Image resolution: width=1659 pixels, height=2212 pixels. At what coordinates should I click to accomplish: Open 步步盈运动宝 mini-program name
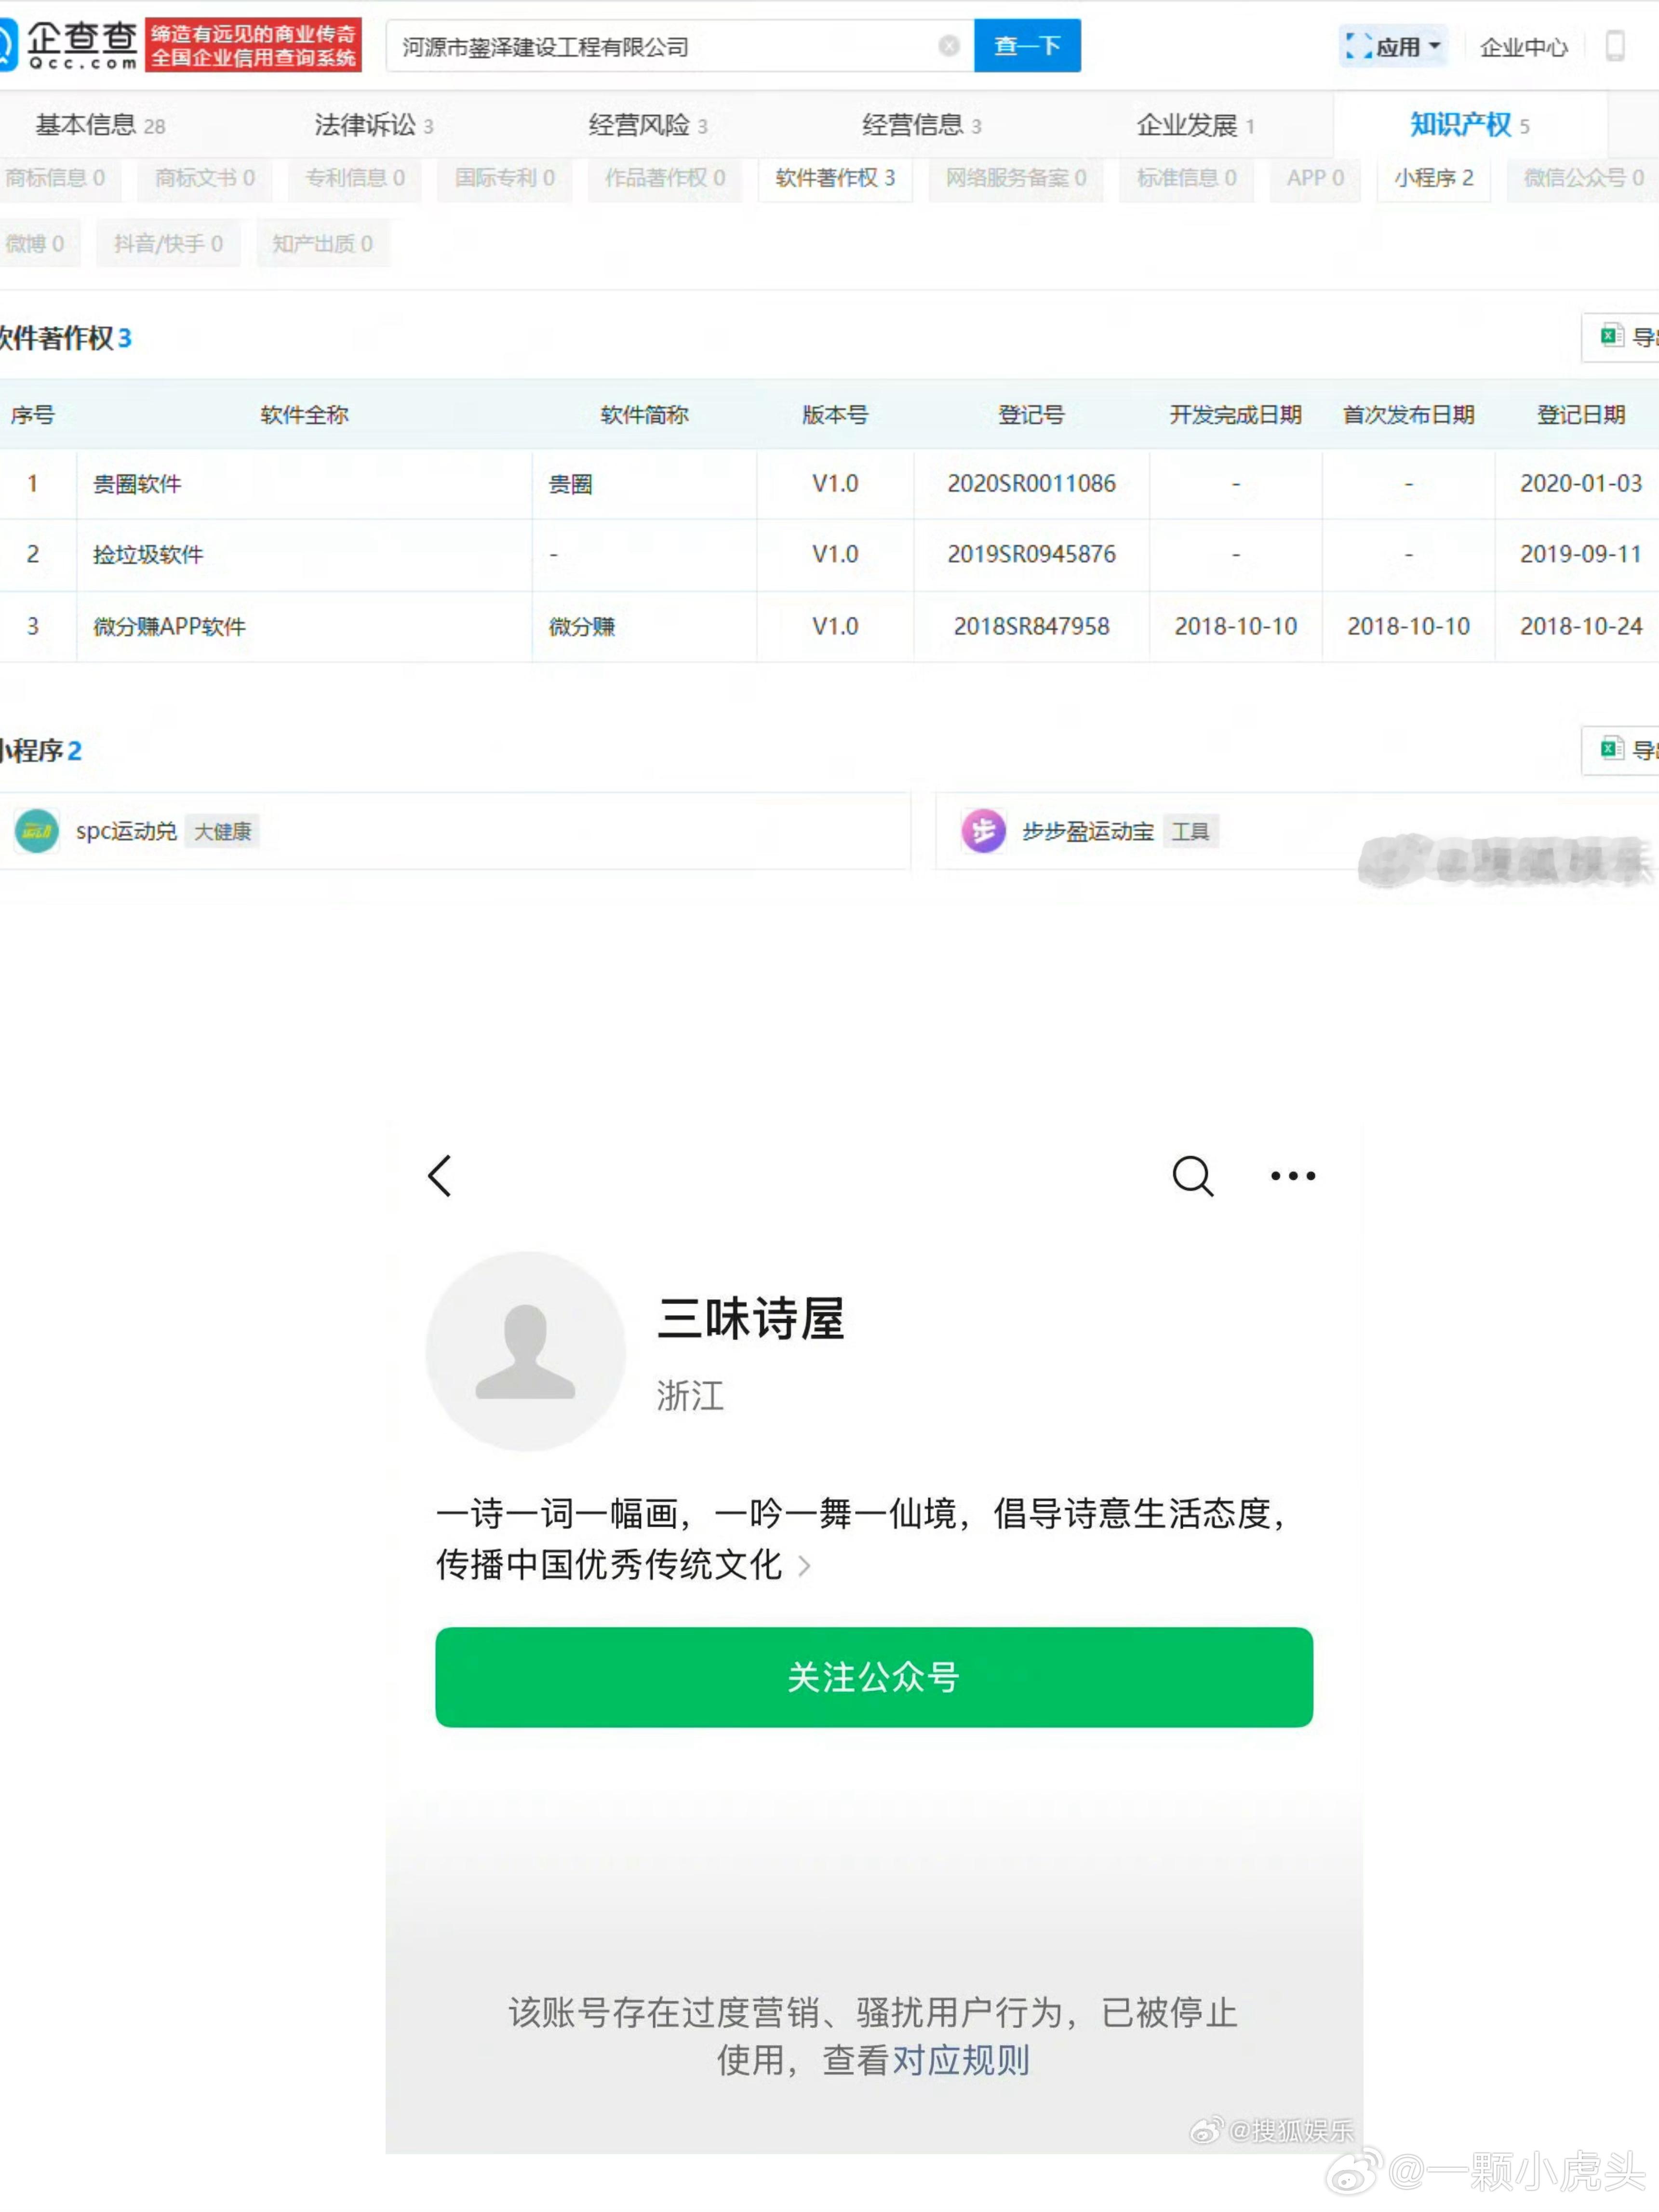click(x=1087, y=831)
